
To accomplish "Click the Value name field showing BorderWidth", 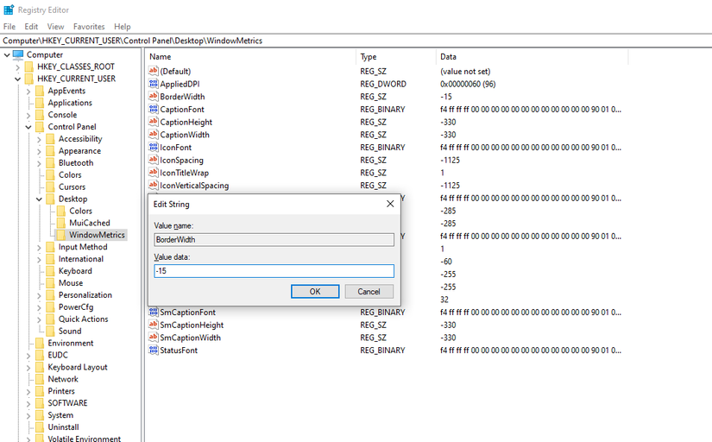I will (274, 239).
